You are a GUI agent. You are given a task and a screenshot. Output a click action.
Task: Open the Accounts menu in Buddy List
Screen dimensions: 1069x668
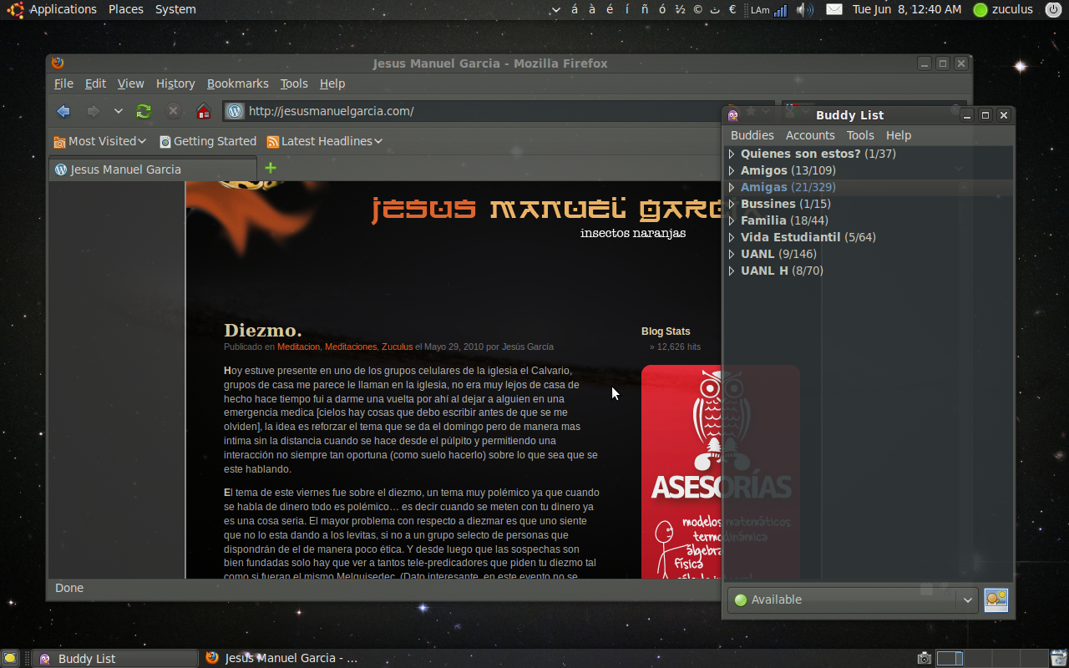tap(809, 135)
